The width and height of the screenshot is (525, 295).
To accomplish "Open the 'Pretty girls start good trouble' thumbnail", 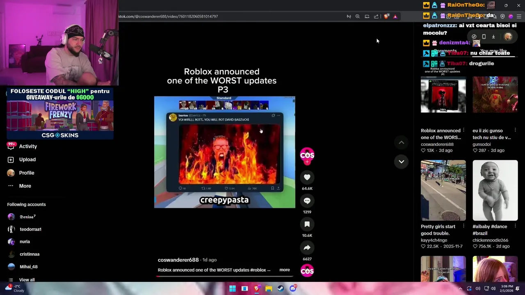I will click(443, 190).
